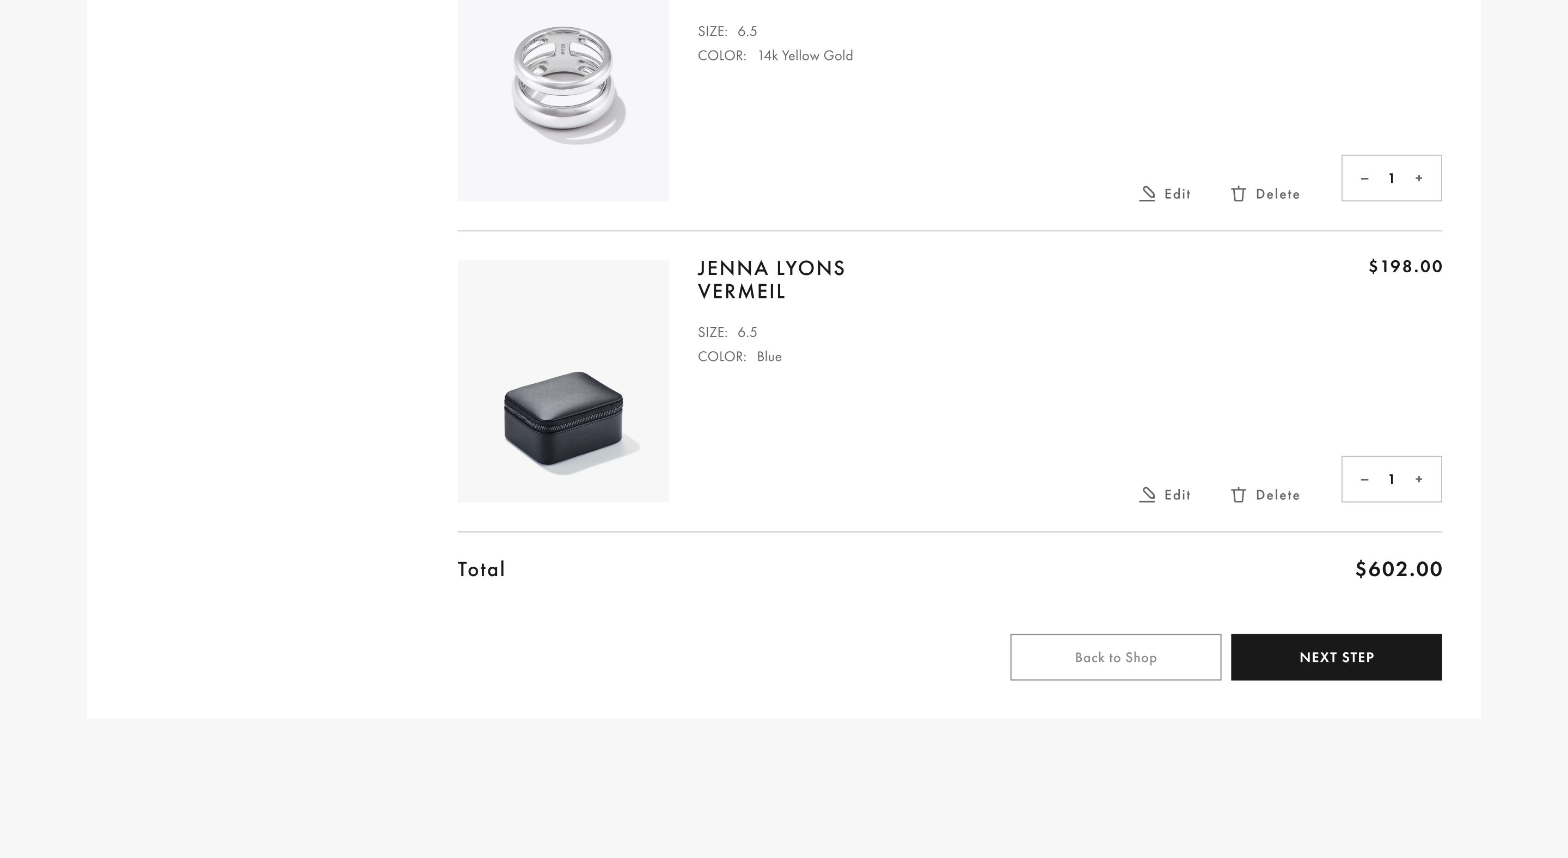
Task: Click the trash icon for the 14k Yellow Gold ring
Action: pos(1238,194)
